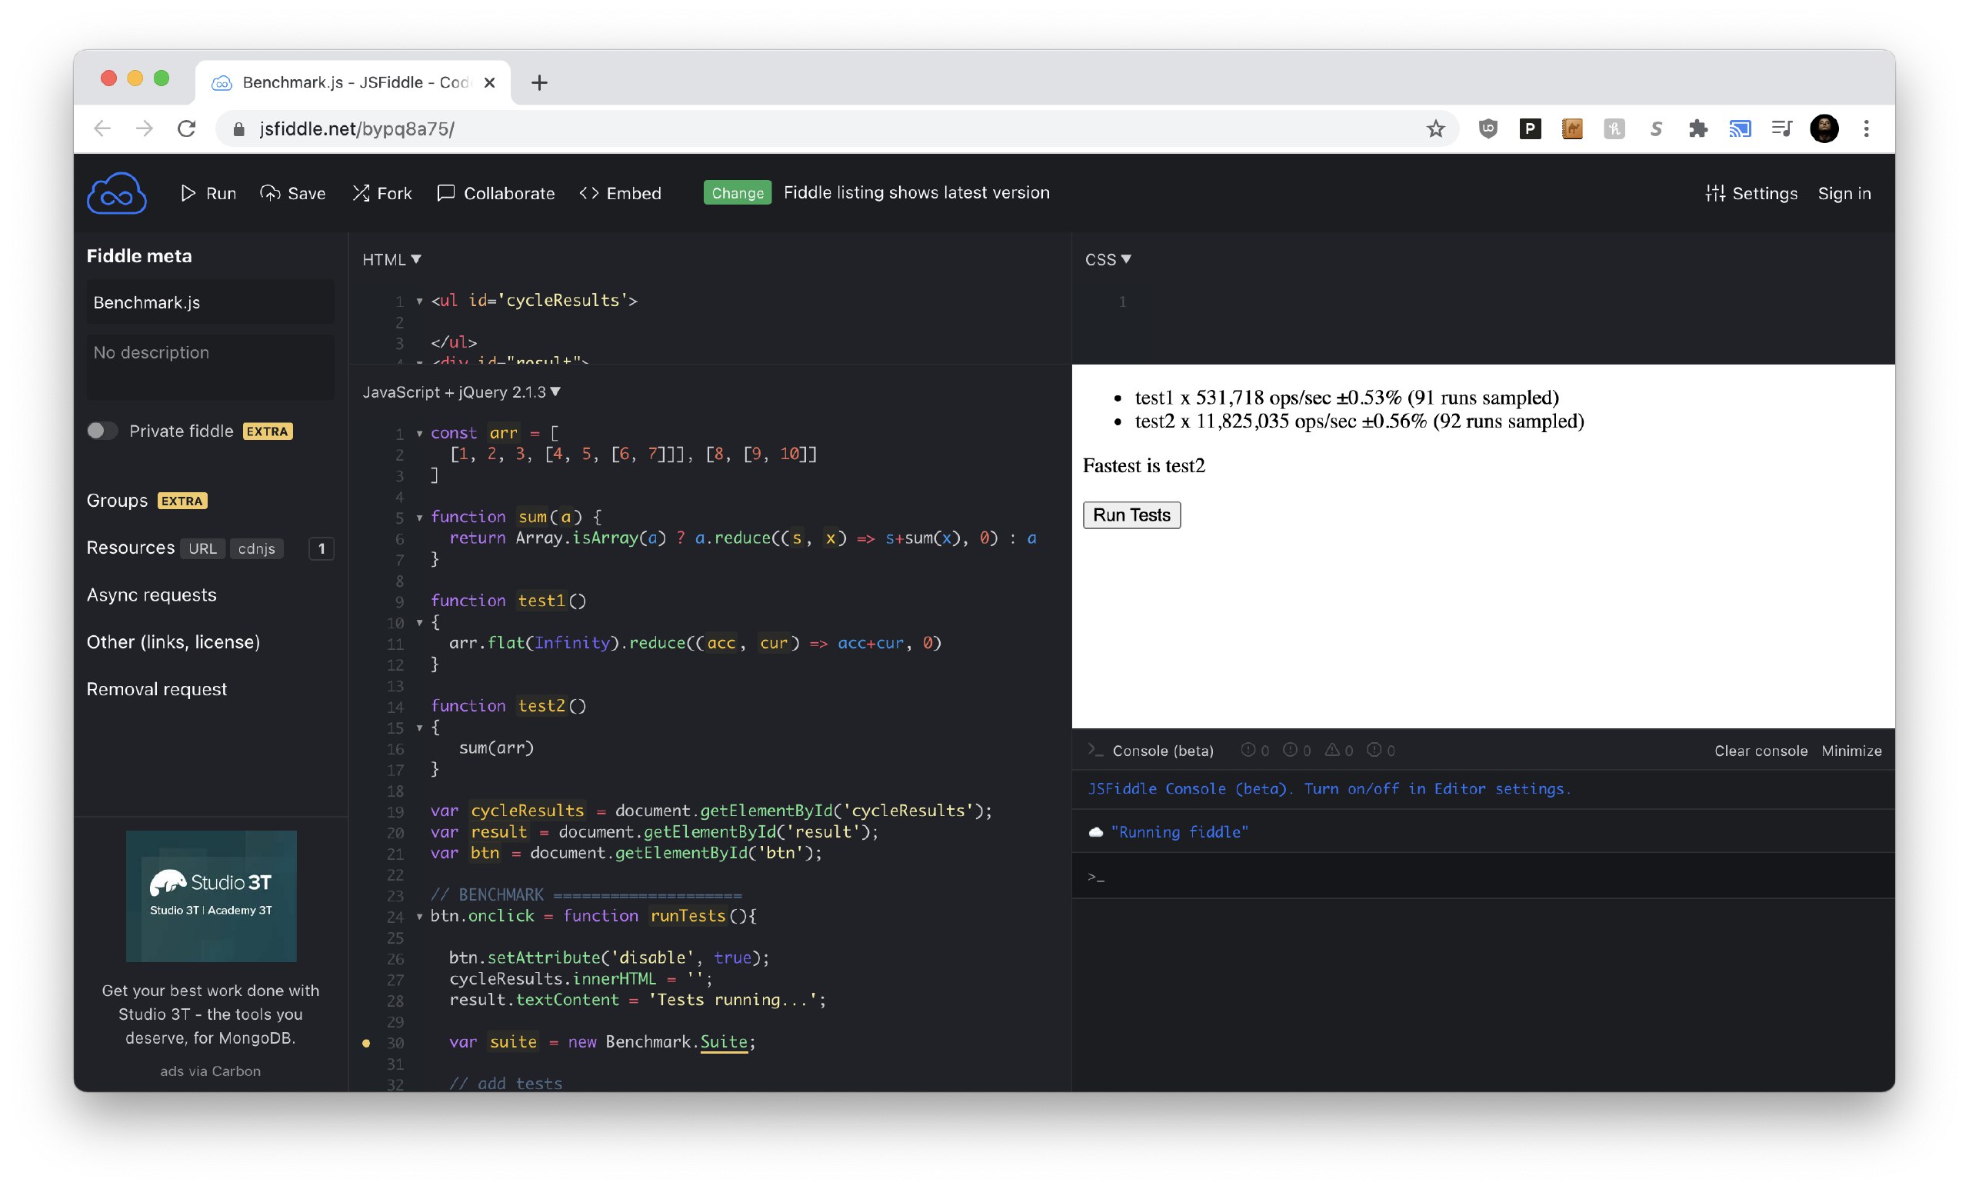This screenshot has height=1189, width=1969.
Task: Click the site lock icon
Action: 238,128
